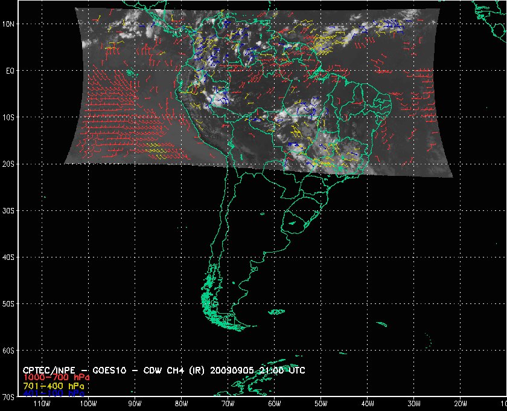The height and width of the screenshot is (411, 507).
Task: Click the 20W longitude label
Action: [461, 404]
